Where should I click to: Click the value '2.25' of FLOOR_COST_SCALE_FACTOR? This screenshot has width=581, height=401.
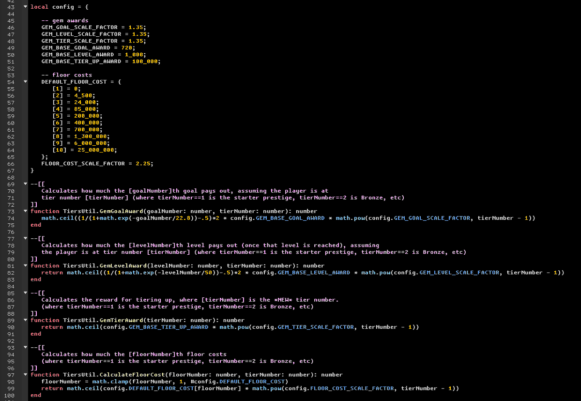[x=143, y=163]
